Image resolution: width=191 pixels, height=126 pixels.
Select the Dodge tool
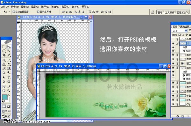pos(9,72)
